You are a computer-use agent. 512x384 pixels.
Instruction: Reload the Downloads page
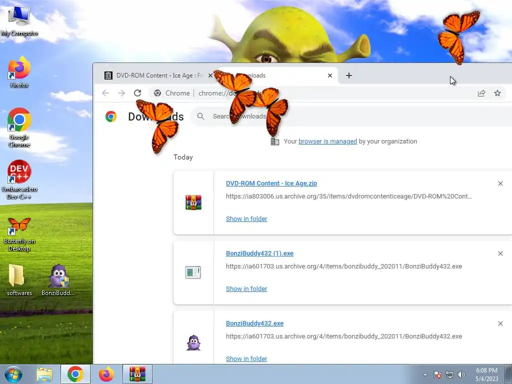coord(137,93)
